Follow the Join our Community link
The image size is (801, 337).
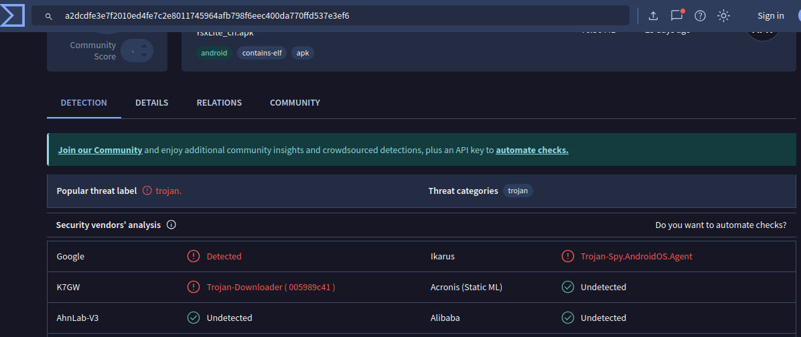coord(100,150)
